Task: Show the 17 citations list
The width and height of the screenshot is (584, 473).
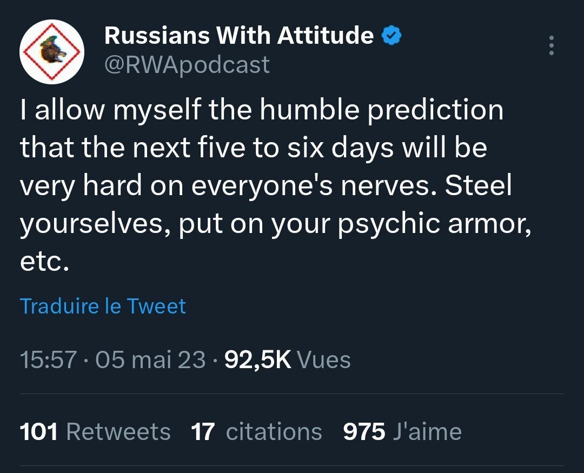Action: click(256, 432)
